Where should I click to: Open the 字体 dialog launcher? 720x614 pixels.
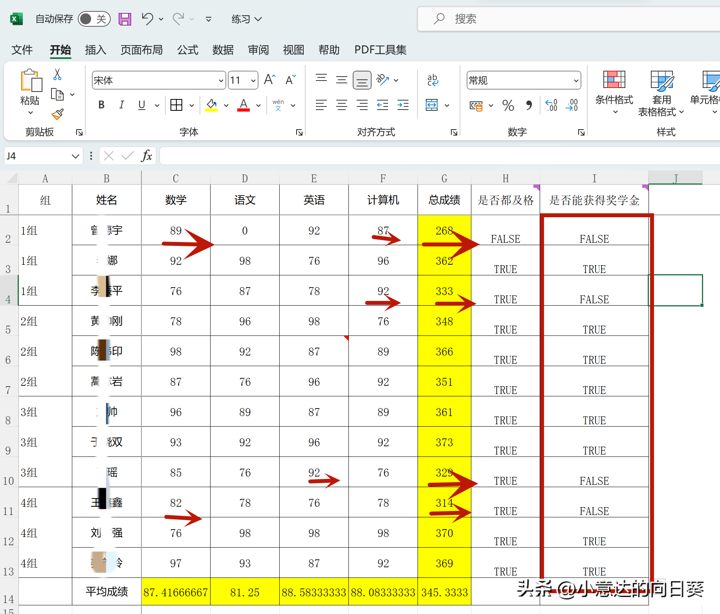click(x=299, y=132)
